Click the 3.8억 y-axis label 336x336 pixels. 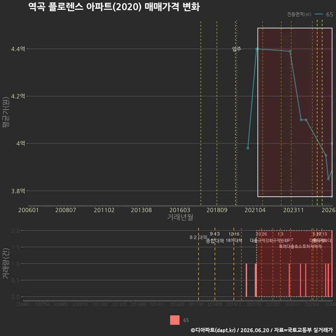tap(18, 191)
